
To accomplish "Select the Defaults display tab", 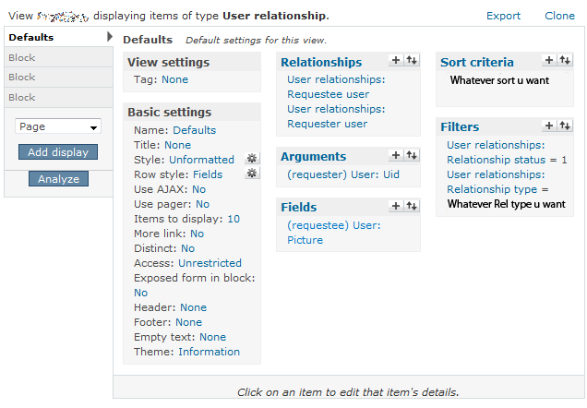I will pos(31,37).
